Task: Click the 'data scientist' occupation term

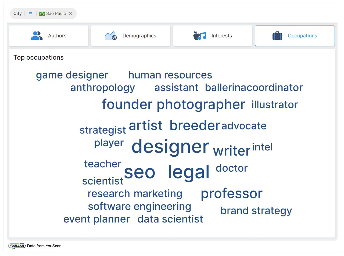Action: tap(170, 219)
